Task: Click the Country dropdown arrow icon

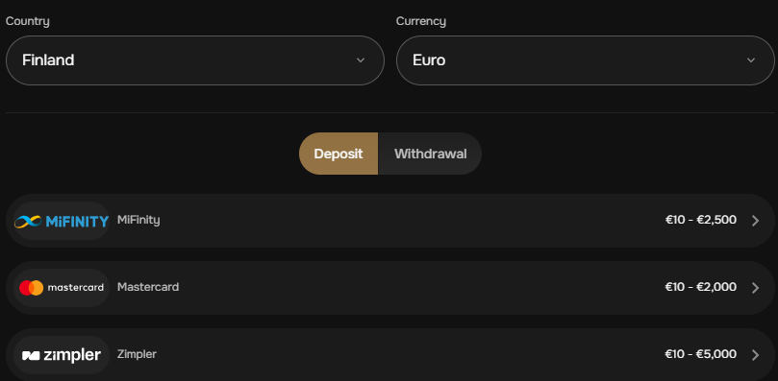Action: tap(361, 60)
